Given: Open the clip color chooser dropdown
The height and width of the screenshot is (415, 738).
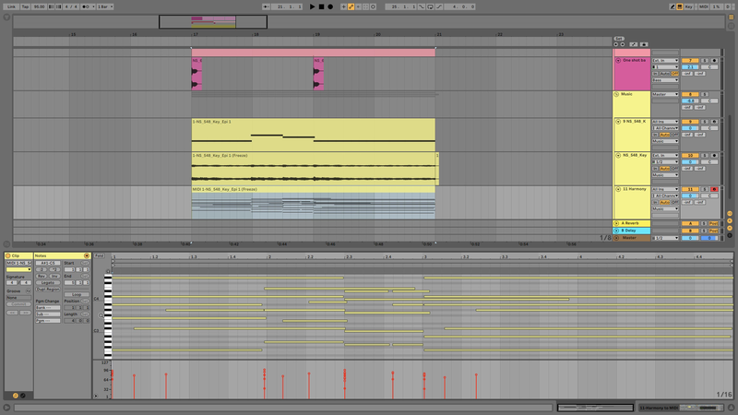Looking at the screenshot, I should [x=18, y=269].
